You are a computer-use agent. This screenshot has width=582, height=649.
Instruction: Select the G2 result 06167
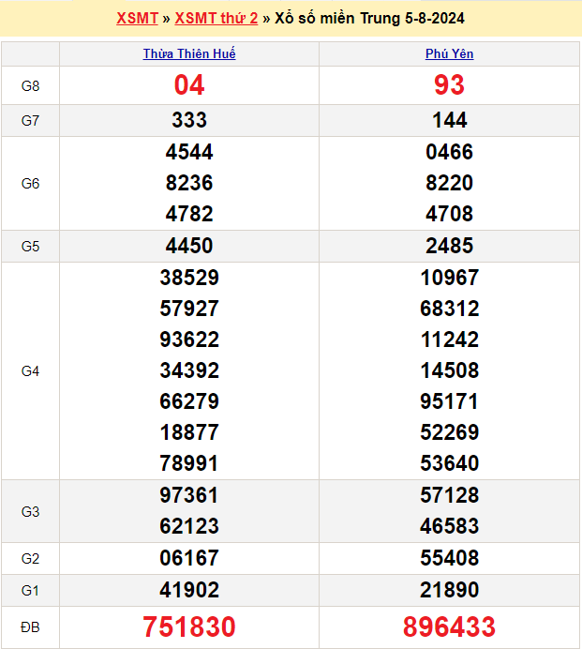(189, 559)
